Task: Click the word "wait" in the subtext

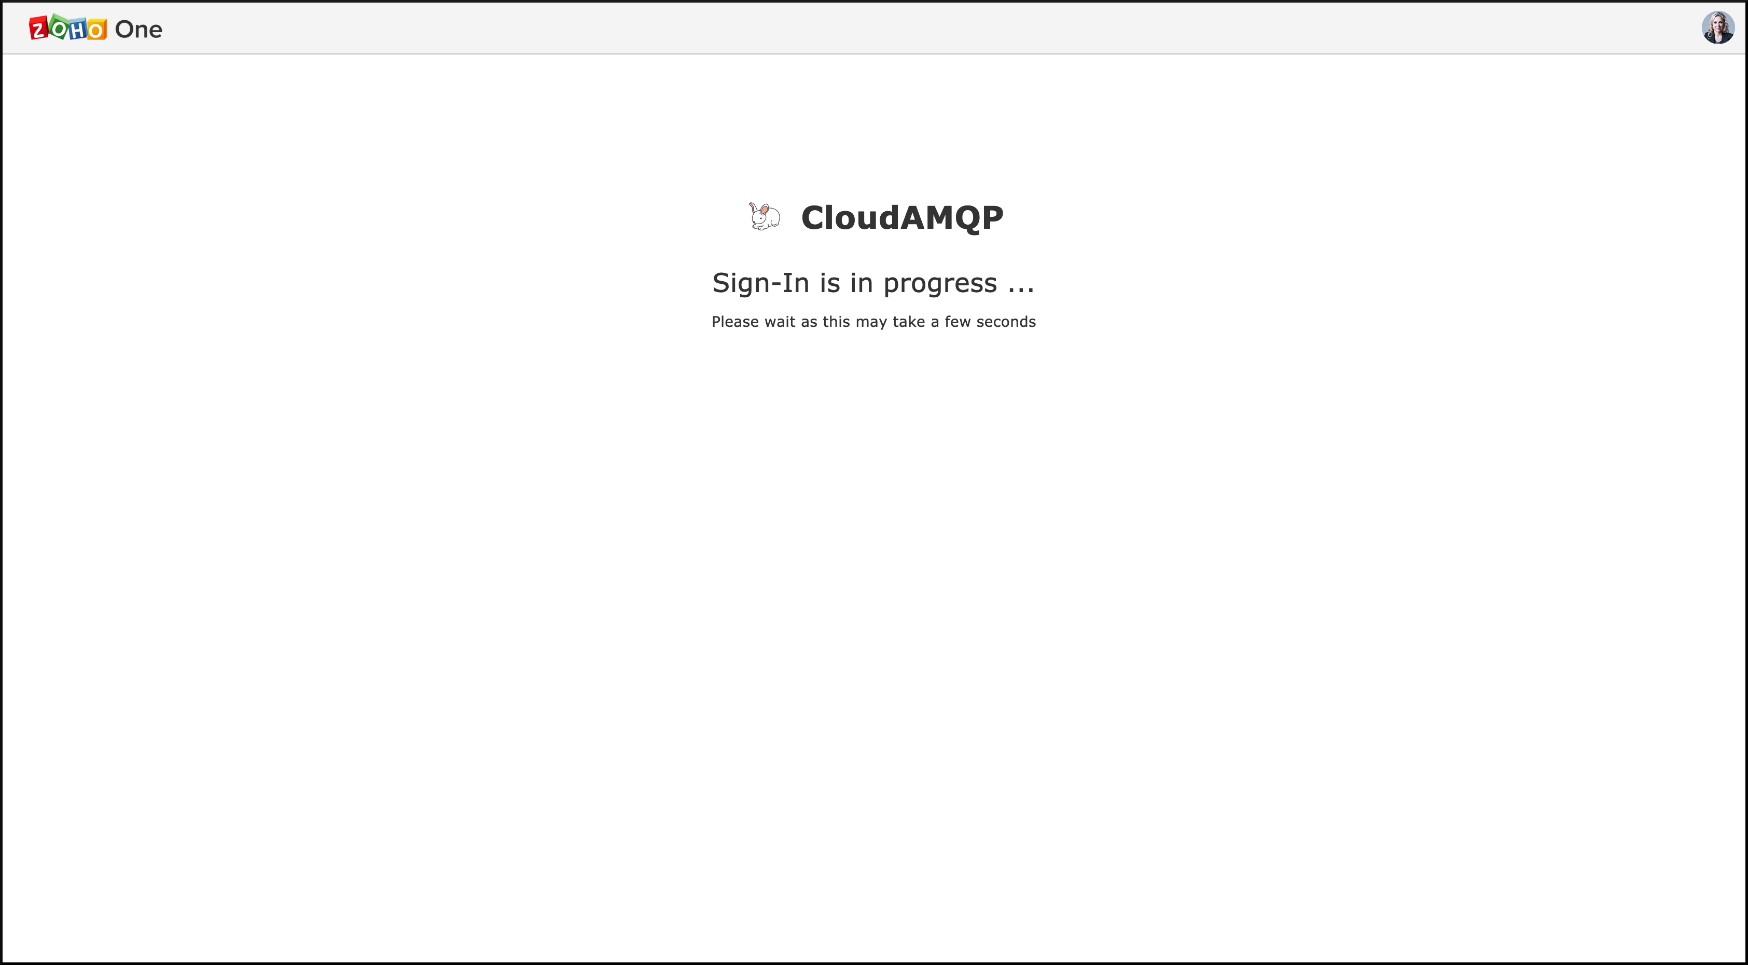Action: coord(780,322)
